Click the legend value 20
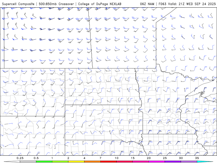Screen dimensions: 217x163 pyautogui.click(x=149, y=158)
